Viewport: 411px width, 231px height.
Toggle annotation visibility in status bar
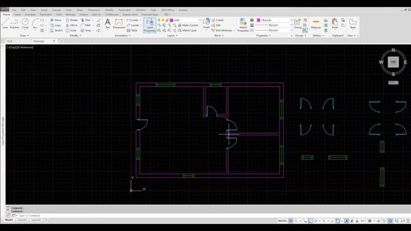coord(347,221)
